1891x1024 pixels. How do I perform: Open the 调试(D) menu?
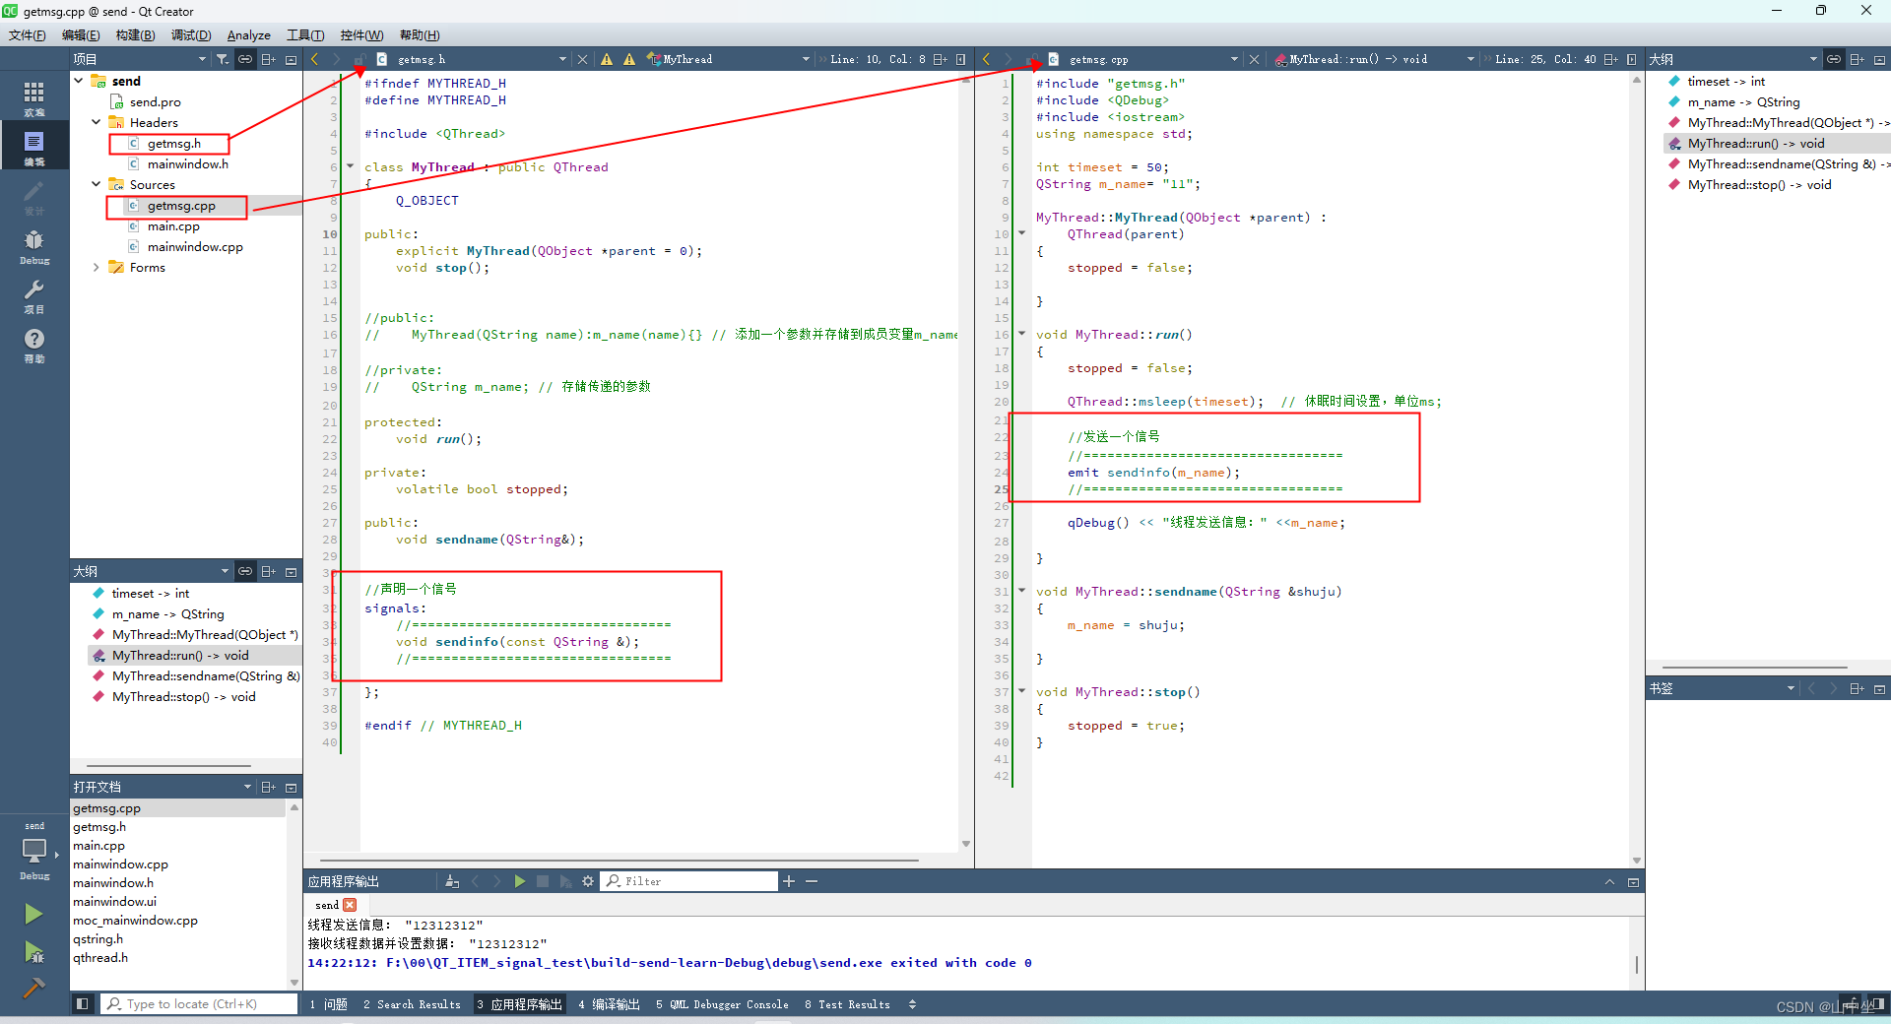(191, 35)
